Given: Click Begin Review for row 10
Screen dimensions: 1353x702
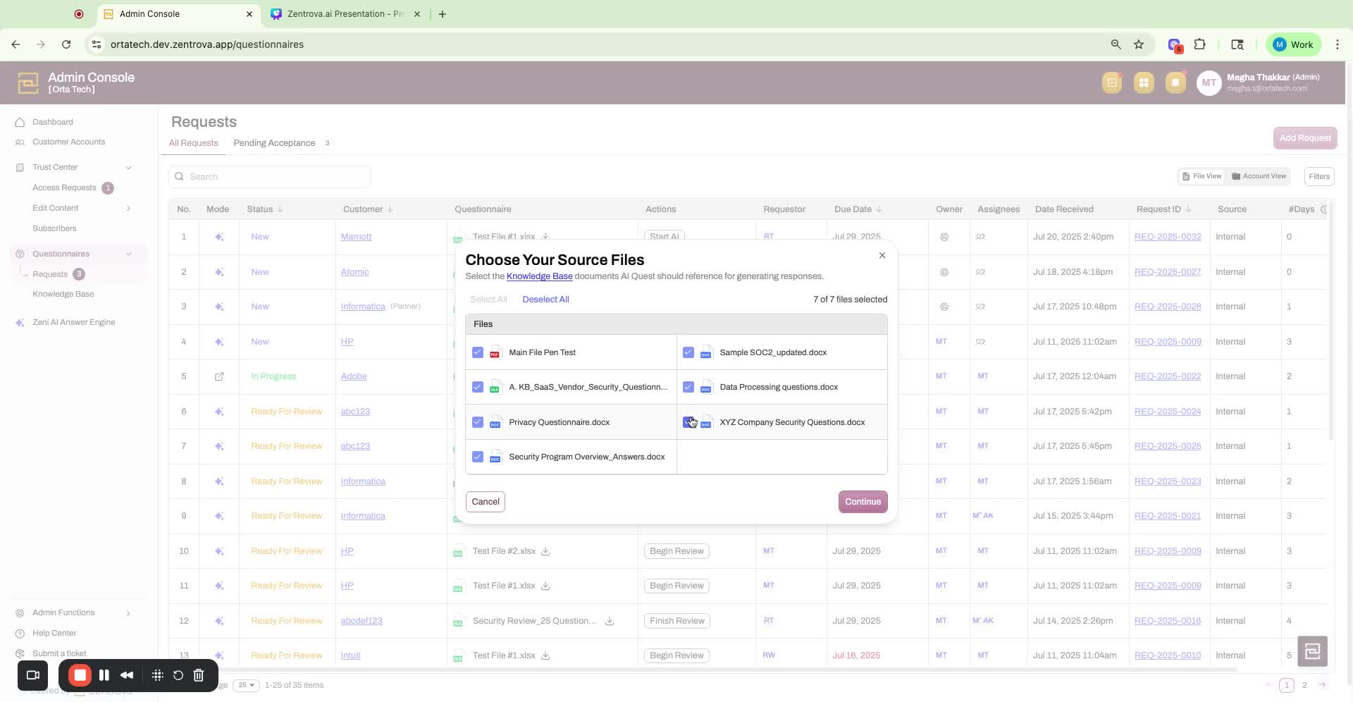Looking at the screenshot, I should point(676,551).
